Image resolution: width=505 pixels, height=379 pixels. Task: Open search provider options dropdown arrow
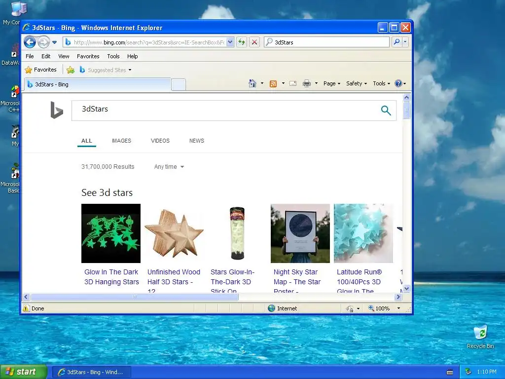point(405,42)
